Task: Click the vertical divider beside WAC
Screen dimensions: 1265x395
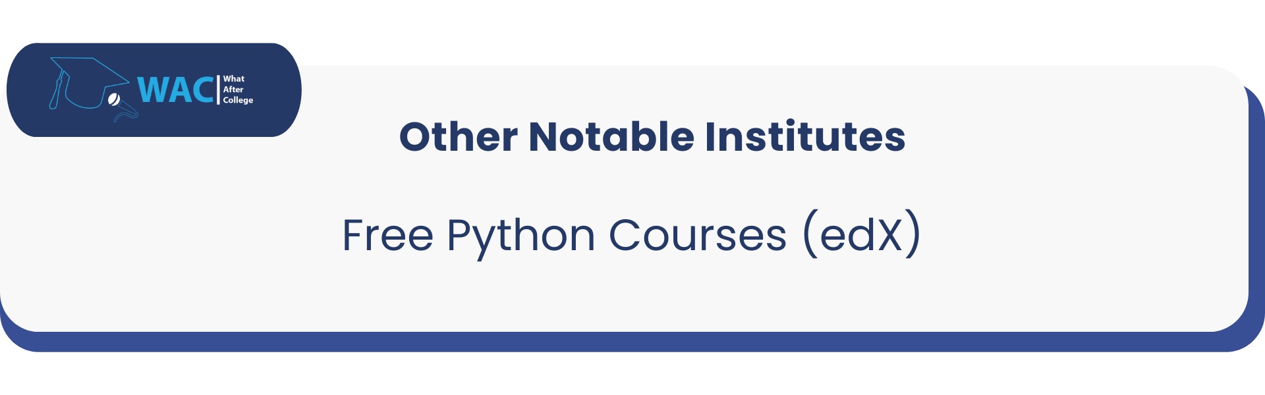Action: (218, 90)
